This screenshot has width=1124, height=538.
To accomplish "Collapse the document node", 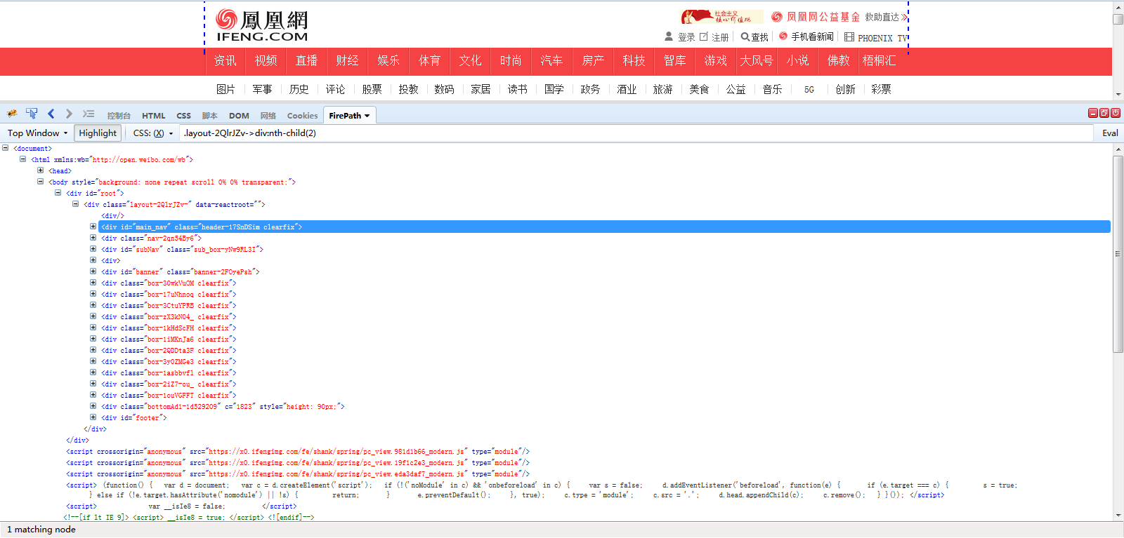I will 6,148.
